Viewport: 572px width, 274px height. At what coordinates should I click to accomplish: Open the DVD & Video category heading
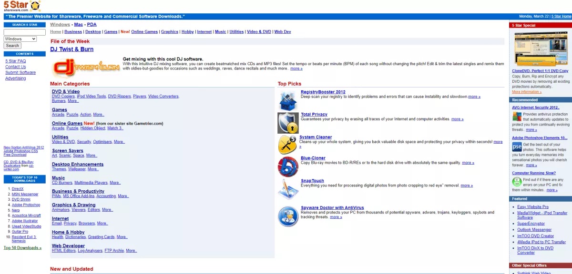[66, 91]
